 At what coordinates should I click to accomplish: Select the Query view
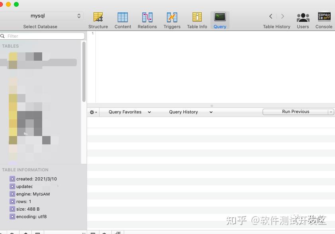[220, 20]
